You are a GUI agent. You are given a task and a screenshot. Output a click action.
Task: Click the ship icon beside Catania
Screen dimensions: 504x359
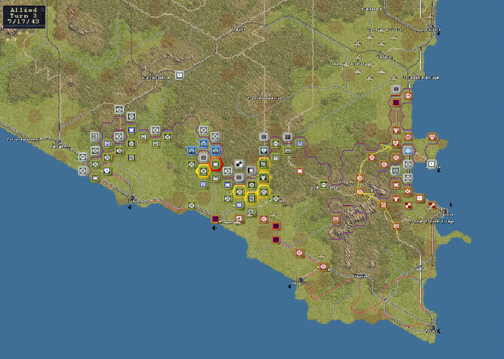[x=438, y=33]
